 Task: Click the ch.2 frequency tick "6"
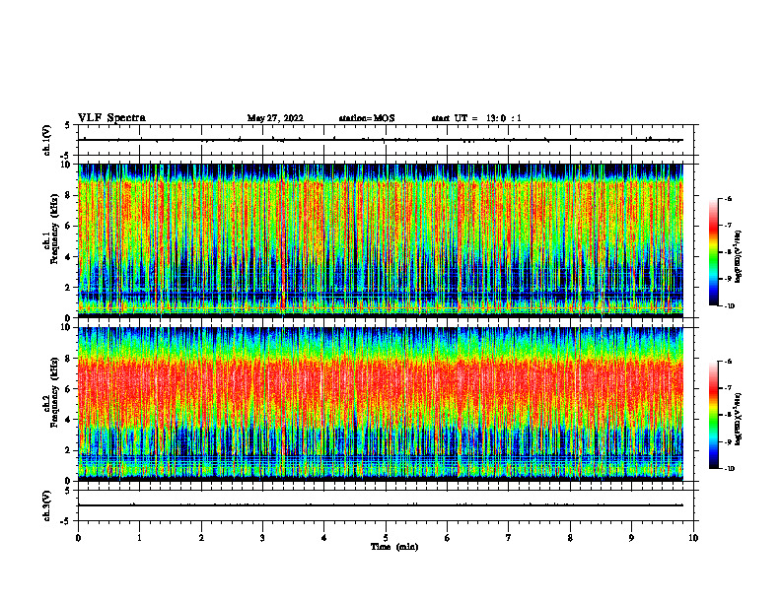point(69,389)
